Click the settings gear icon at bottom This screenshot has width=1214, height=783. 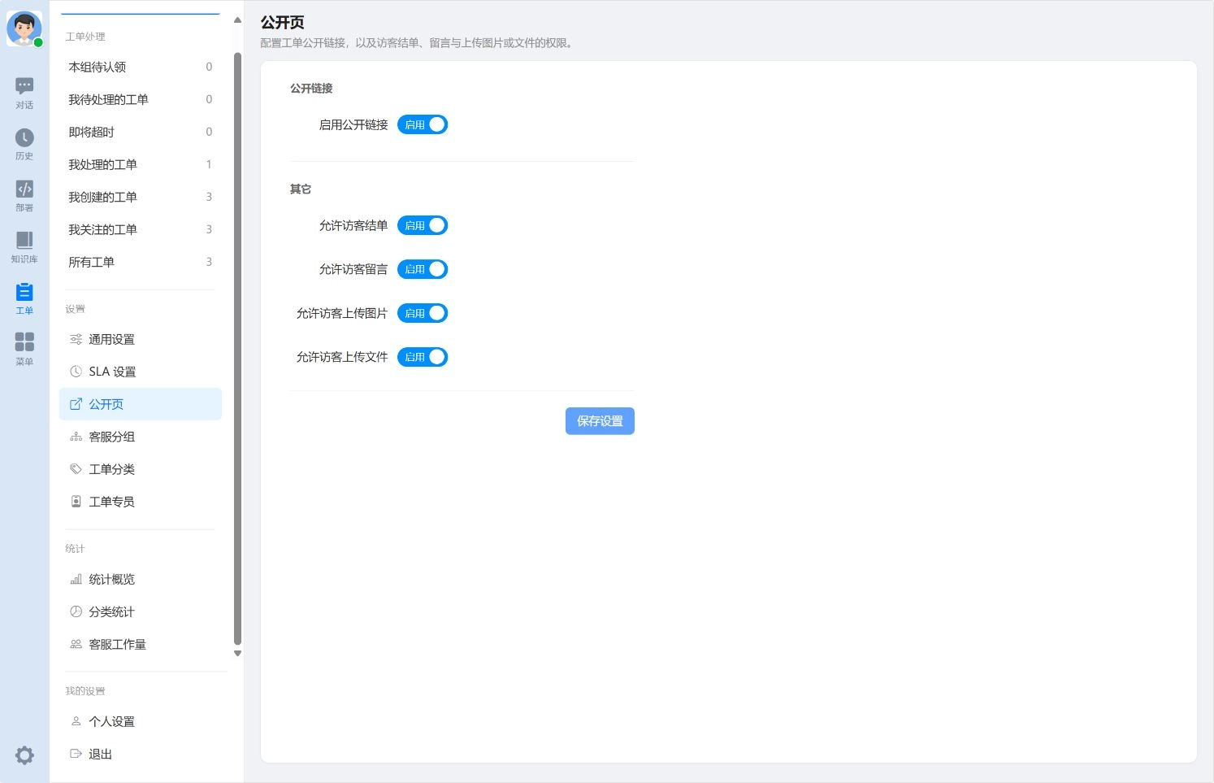(24, 755)
